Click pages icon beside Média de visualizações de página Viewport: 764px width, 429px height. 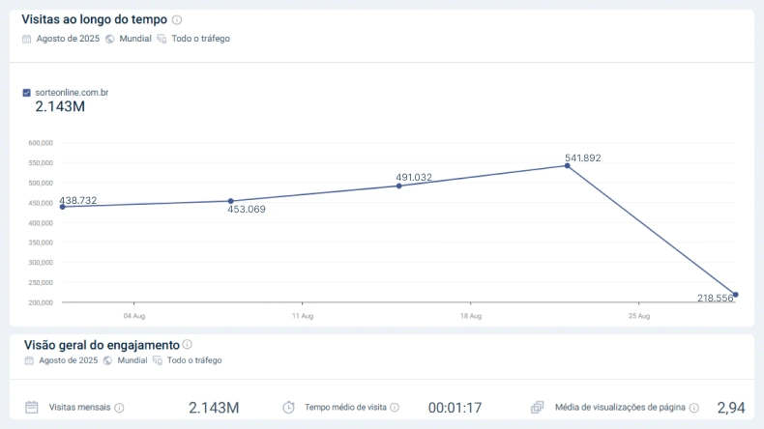(538, 407)
